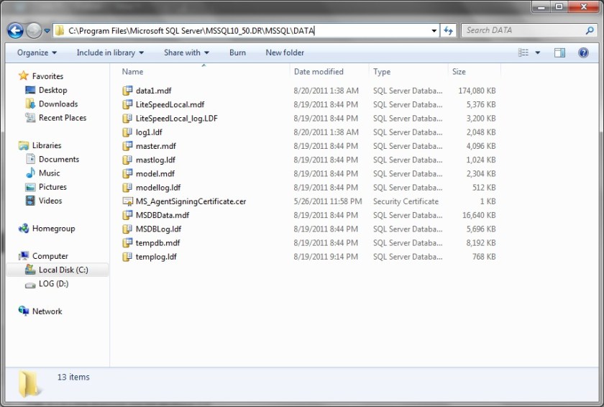Sort files by Size column header

click(x=459, y=72)
